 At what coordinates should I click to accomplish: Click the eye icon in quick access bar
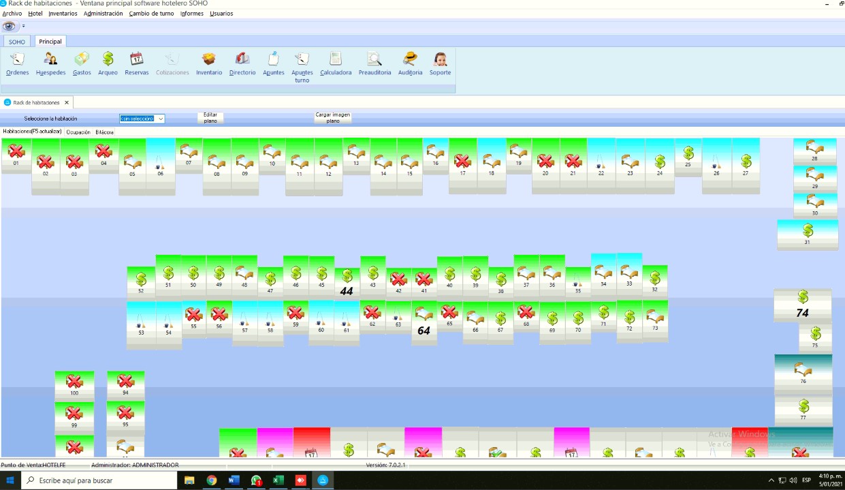[9, 26]
